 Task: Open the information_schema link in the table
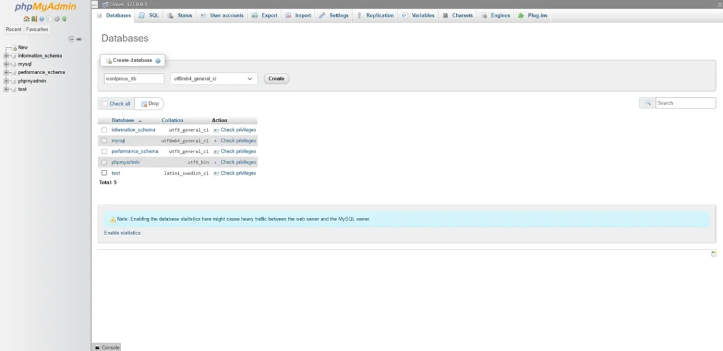point(133,130)
